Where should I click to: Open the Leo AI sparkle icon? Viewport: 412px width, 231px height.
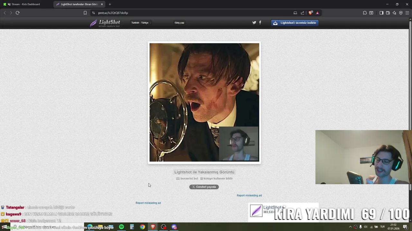(394, 13)
